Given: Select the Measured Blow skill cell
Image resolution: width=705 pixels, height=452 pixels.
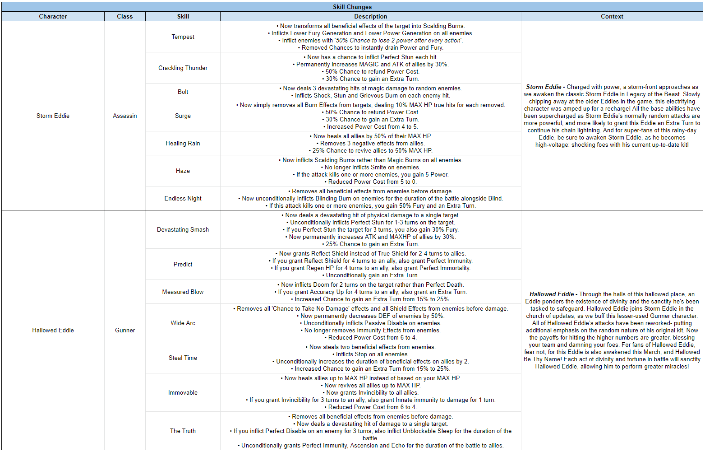Looking at the screenshot, I should tap(183, 292).
